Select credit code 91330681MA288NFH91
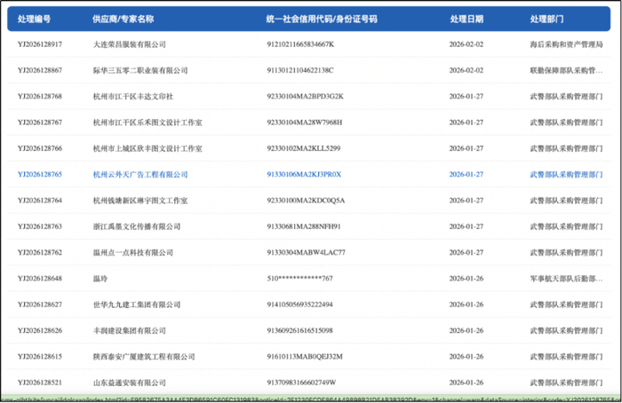This screenshot has height=403, width=622. tap(304, 226)
